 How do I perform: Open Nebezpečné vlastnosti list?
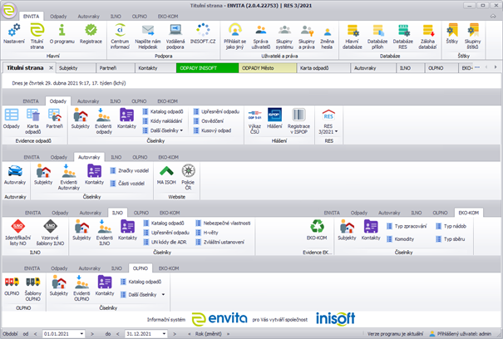[x=223, y=224]
